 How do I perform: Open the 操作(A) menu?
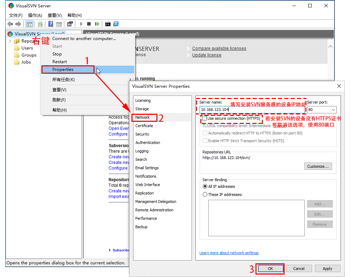(x=35, y=15)
